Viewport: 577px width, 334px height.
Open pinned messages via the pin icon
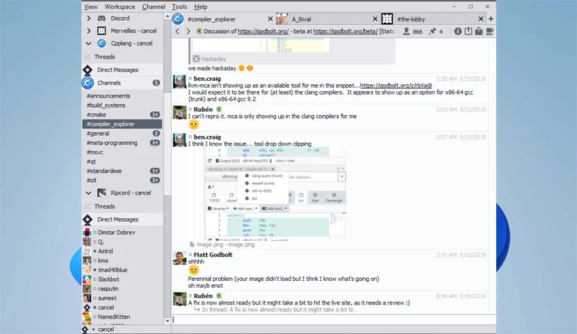(x=432, y=31)
